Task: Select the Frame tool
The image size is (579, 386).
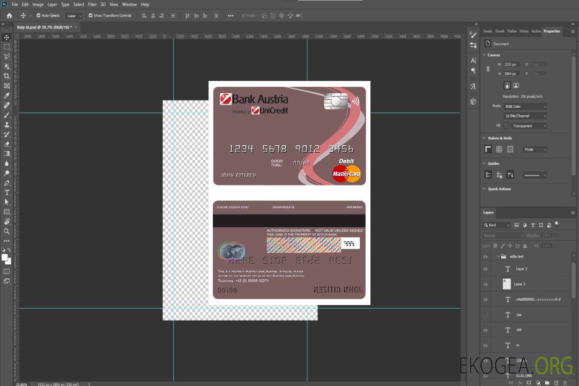Action: (6, 86)
